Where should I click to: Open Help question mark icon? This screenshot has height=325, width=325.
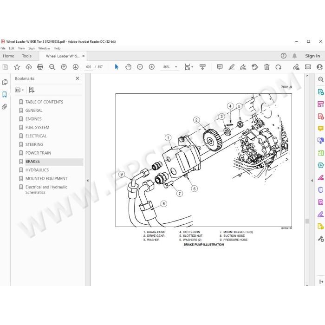pyautogui.click(x=284, y=56)
